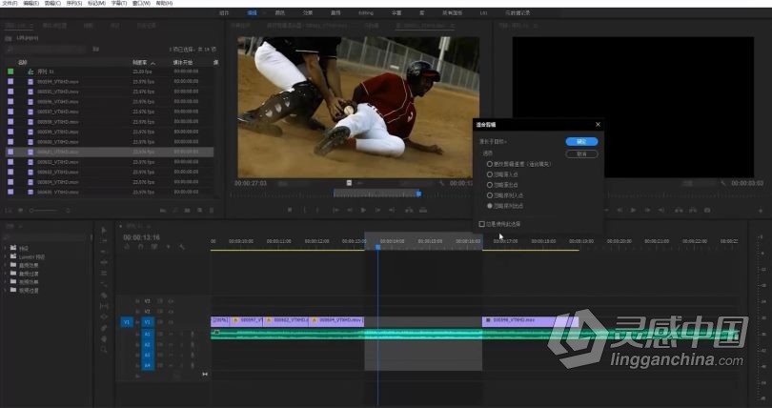Expand the 视频效果 folder

tap(6, 281)
